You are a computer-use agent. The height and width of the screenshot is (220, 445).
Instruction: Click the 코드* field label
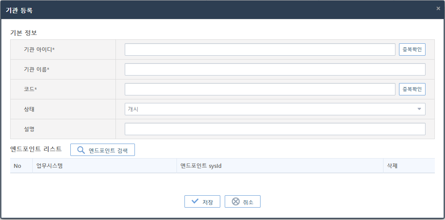point(31,89)
